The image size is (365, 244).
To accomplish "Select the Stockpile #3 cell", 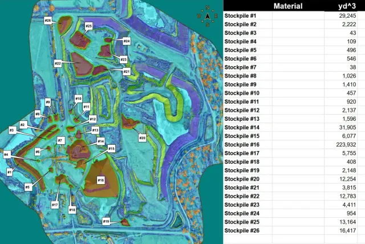I will [x=248, y=33].
